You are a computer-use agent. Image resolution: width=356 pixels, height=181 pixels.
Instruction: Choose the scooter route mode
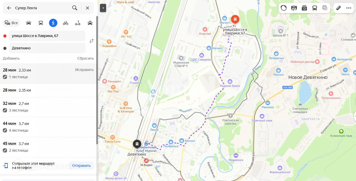78,23
